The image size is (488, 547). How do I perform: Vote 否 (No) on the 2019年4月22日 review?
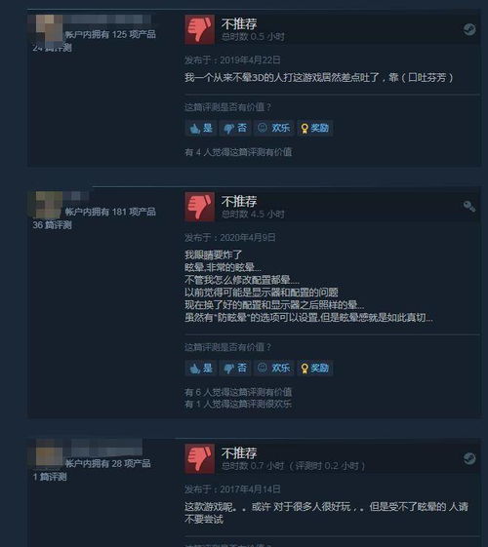pos(235,128)
